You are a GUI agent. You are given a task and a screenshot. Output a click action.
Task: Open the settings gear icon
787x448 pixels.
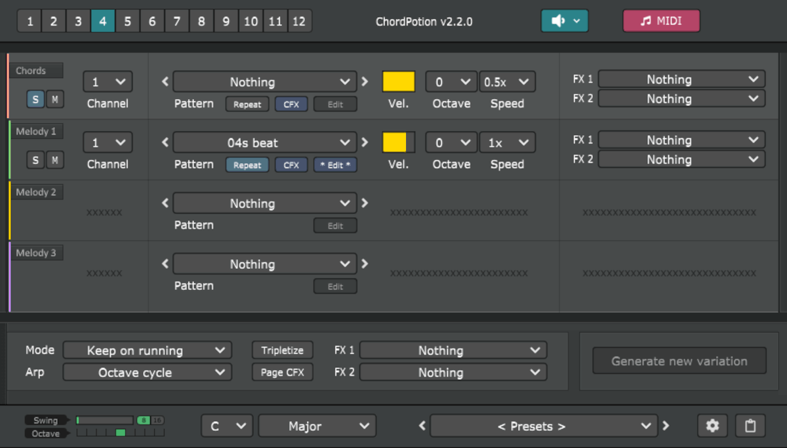coord(712,426)
